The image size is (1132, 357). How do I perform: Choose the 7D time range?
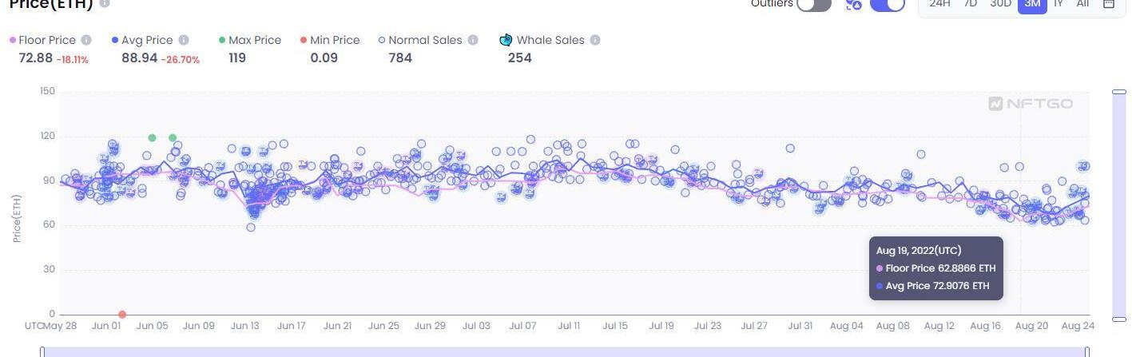pos(970,4)
